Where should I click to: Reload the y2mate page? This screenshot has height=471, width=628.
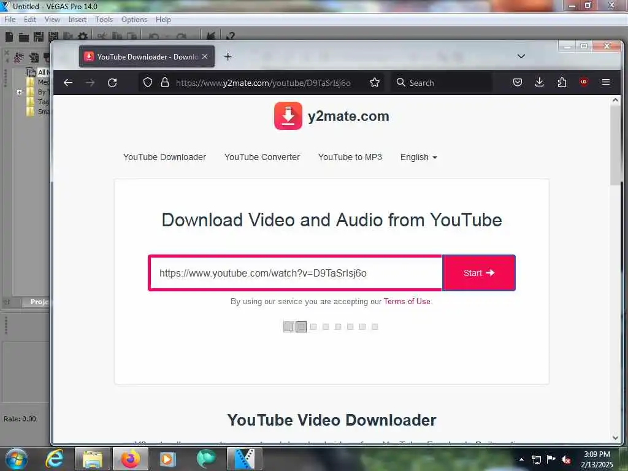(x=112, y=83)
